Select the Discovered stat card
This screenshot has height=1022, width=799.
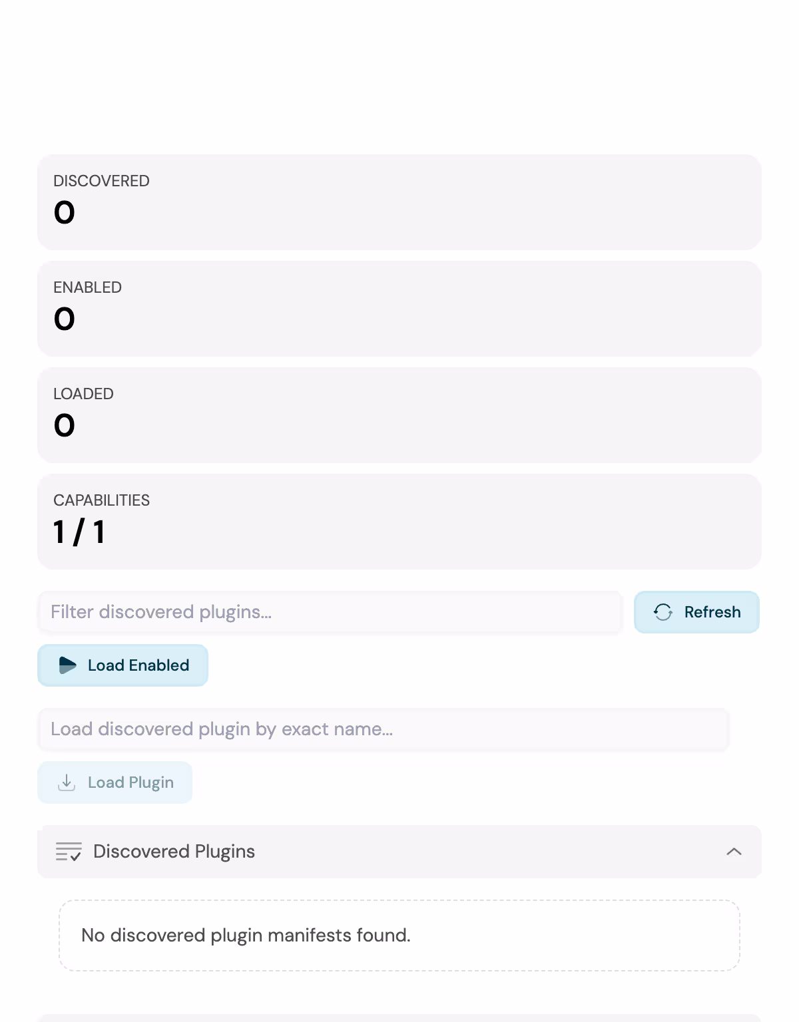[400, 202]
